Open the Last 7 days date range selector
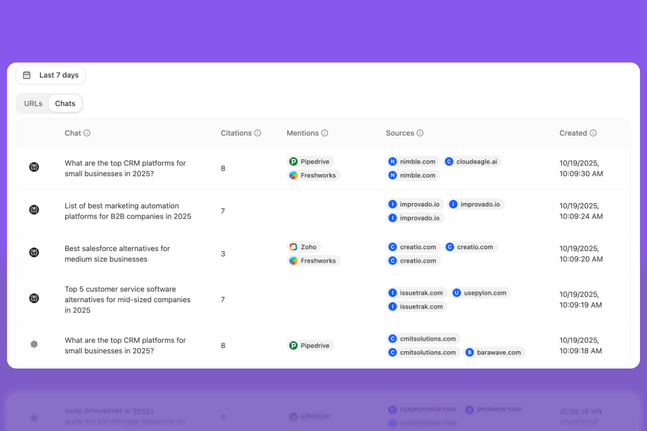 click(x=50, y=75)
